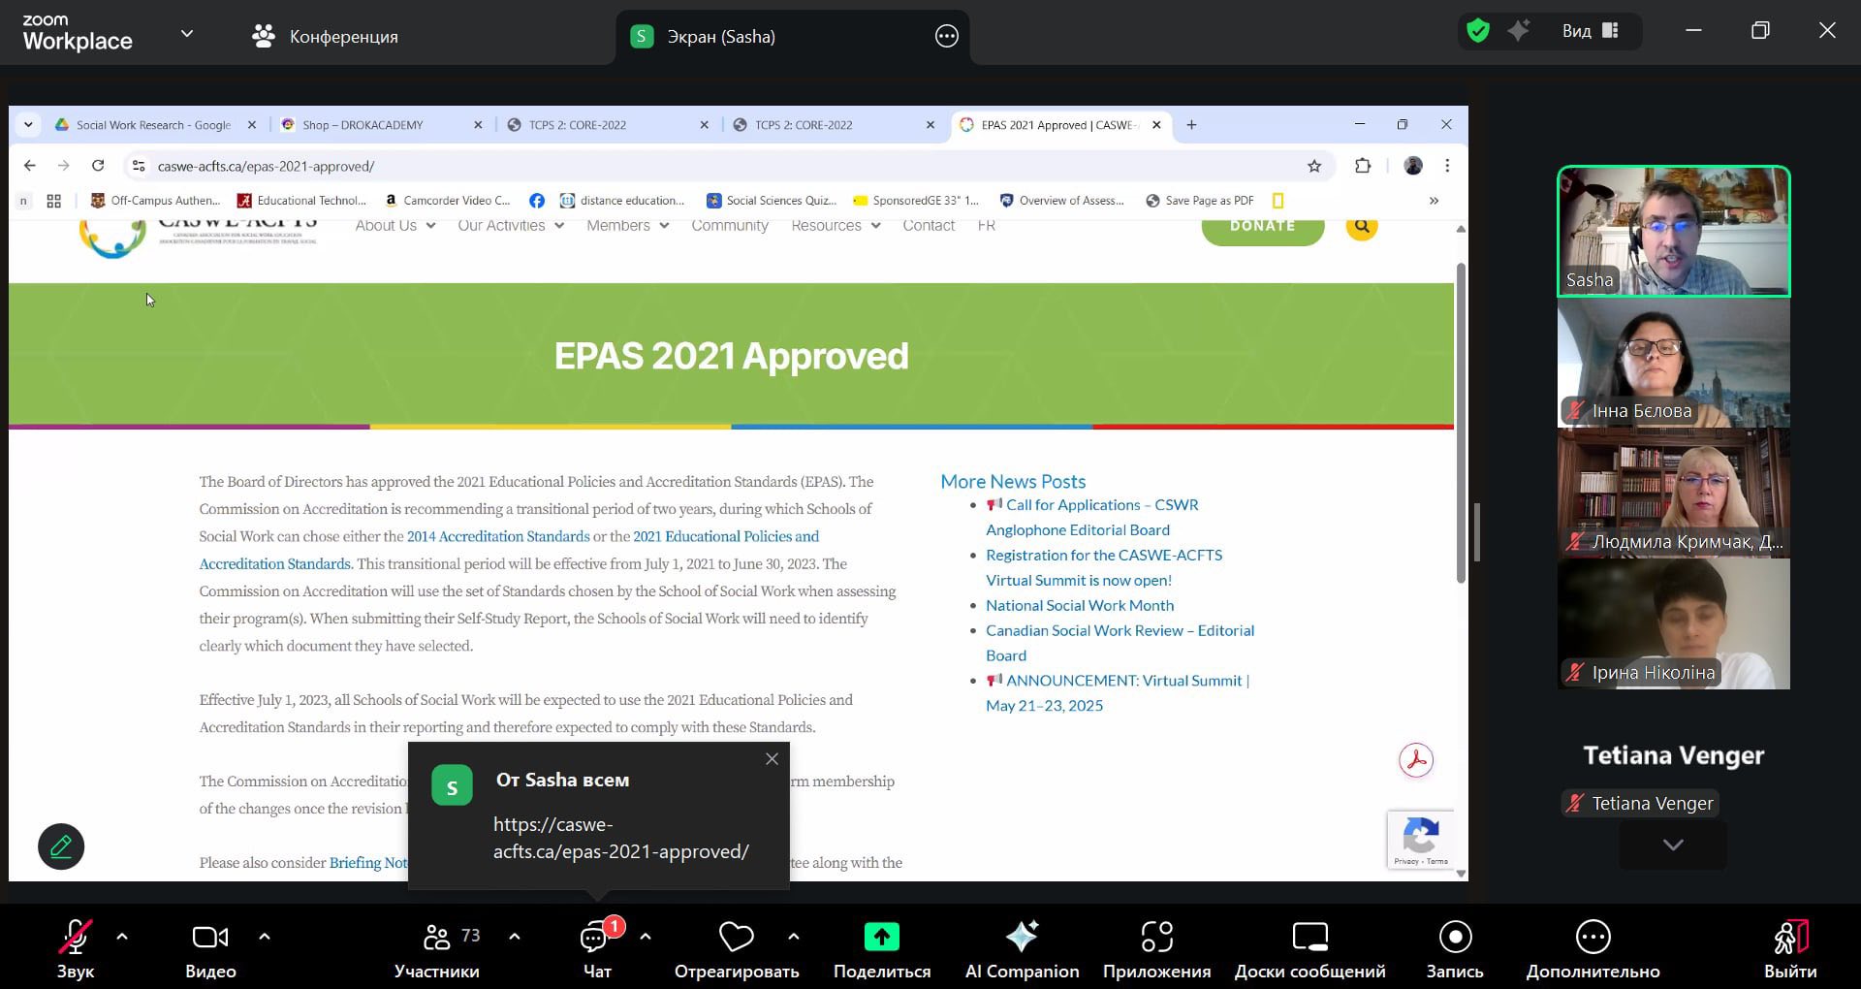Click the green annotation pencil icon
This screenshot has height=989, width=1861.
point(61,846)
